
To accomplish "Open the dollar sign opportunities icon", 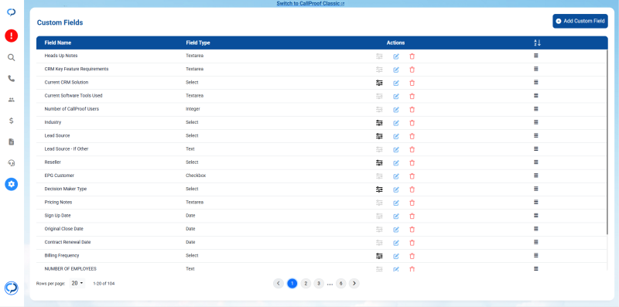I will (x=11, y=121).
